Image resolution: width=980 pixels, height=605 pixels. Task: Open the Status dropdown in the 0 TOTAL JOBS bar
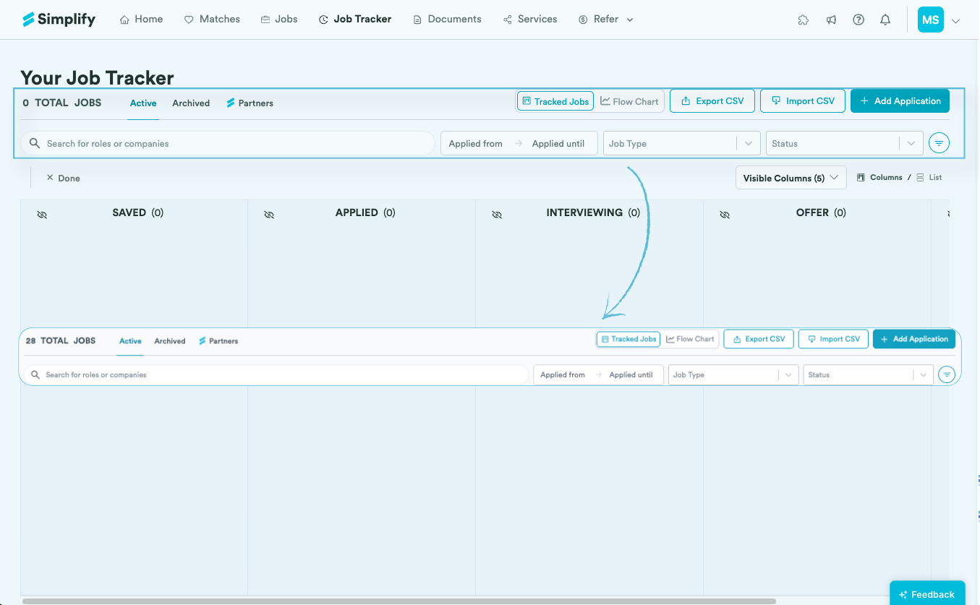click(845, 143)
